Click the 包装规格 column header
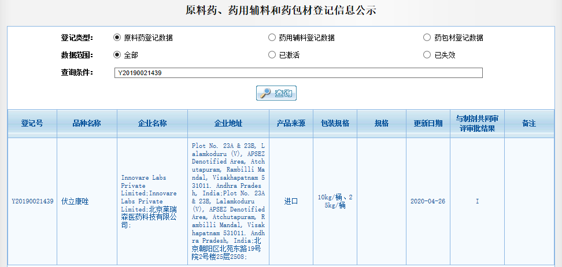Screen dimensions: 562x267 pyautogui.click(x=335, y=124)
